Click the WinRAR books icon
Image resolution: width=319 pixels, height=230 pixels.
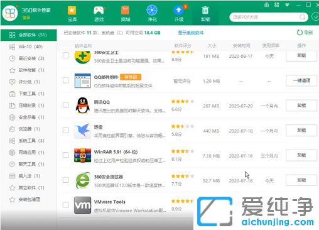[82, 155]
